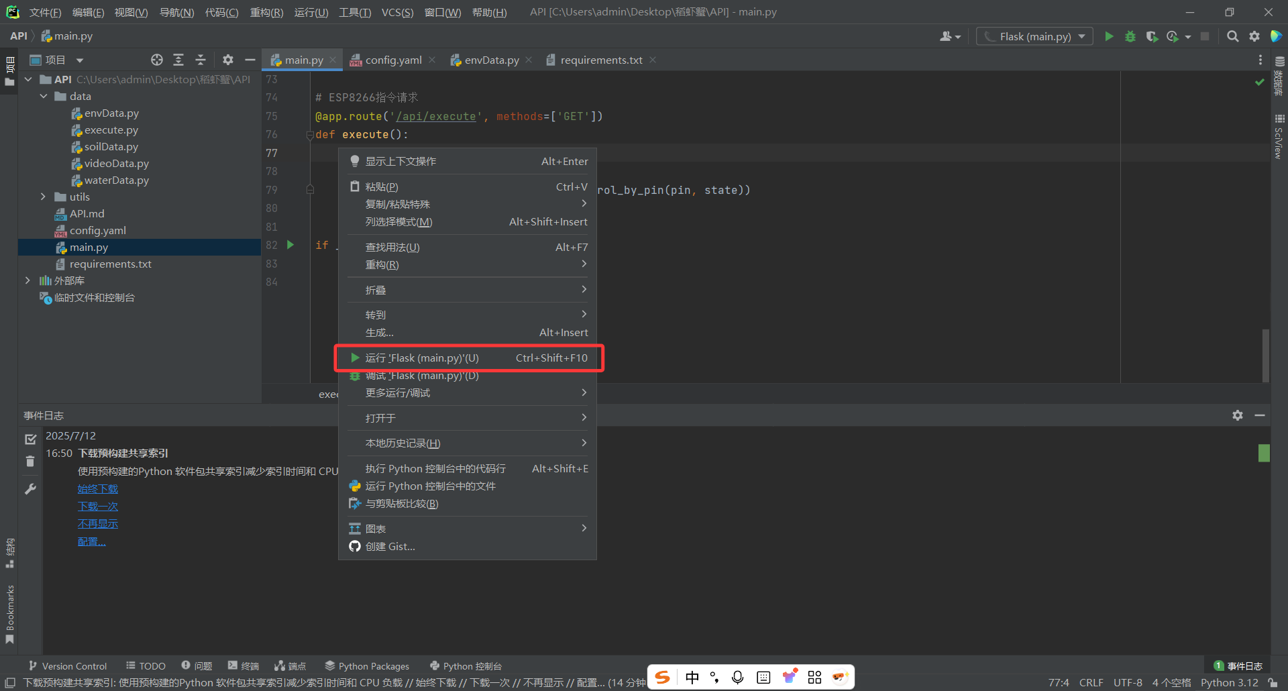Open Search Everywhere magnifier icon
Viewport: 1288px width, 691px height.
pyautogui.click(x=1232, y=36)
